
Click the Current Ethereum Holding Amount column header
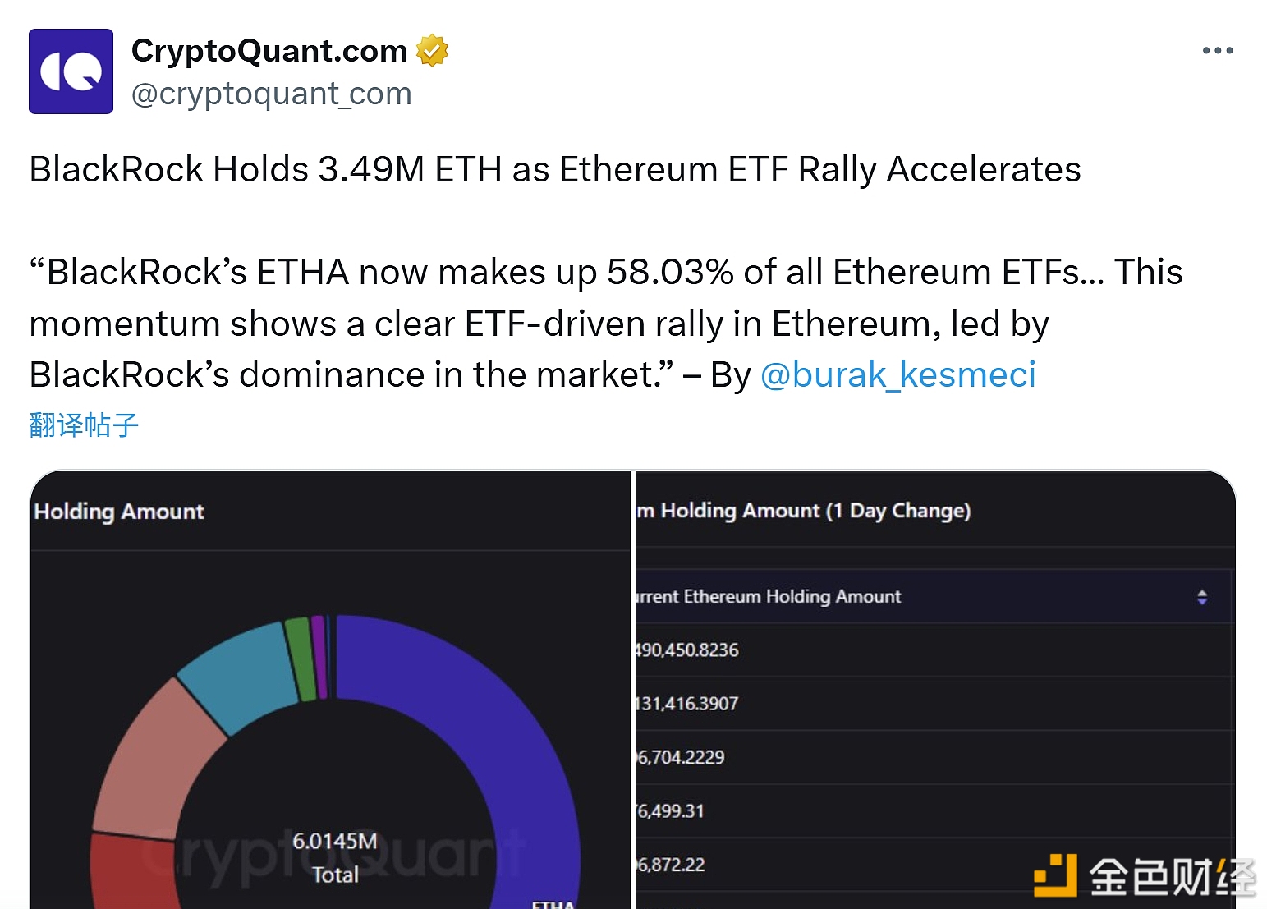click(x=769, y=597)
